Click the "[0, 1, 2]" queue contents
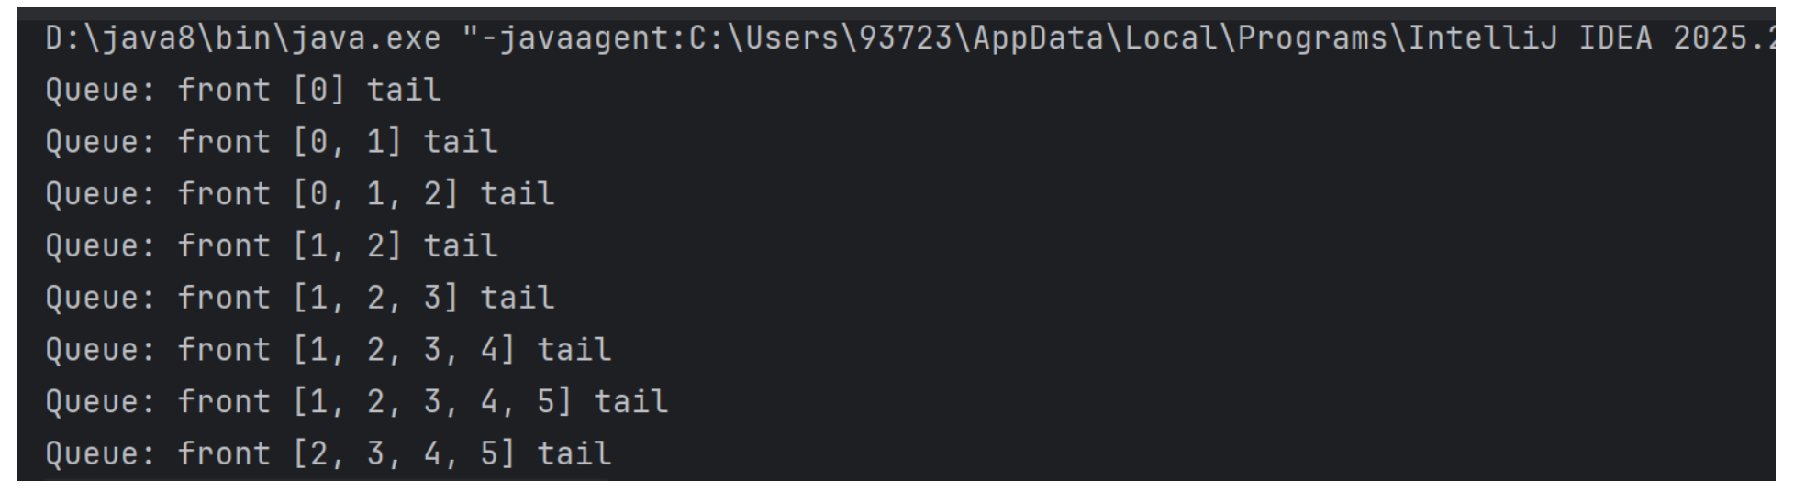The height and width of the screenshot is (491, 1794). 375,194
